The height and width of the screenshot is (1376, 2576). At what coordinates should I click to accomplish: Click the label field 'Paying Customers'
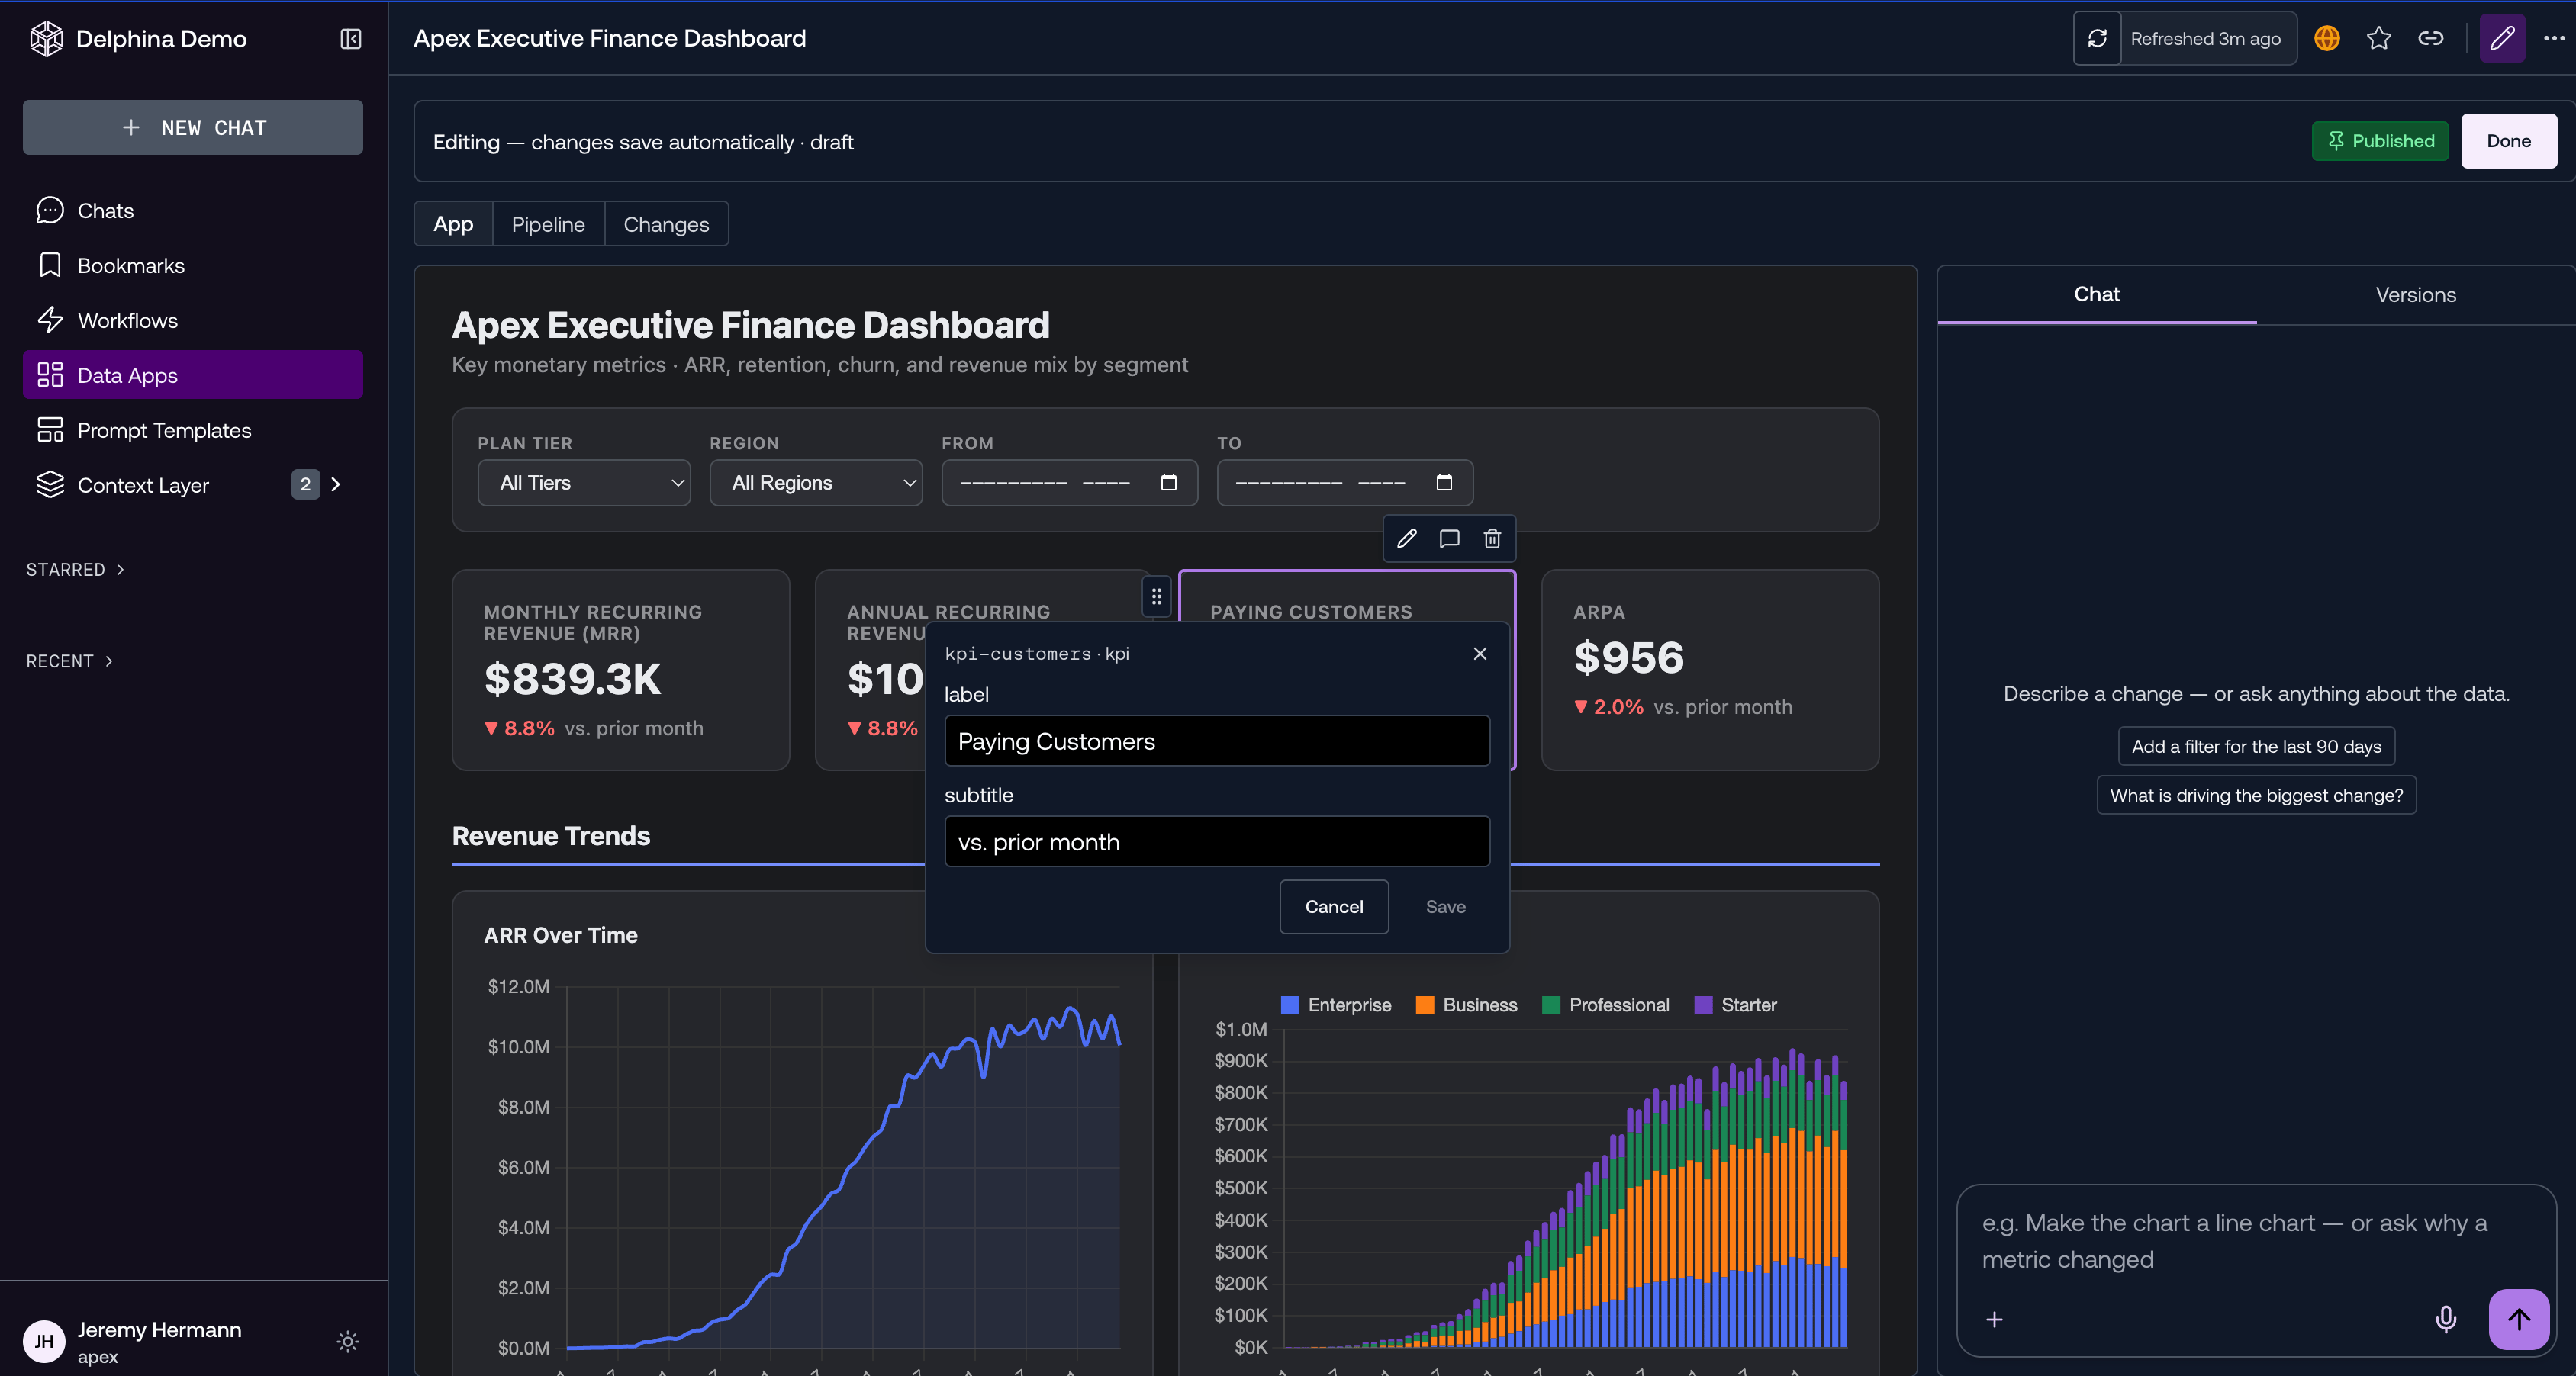1217,741
